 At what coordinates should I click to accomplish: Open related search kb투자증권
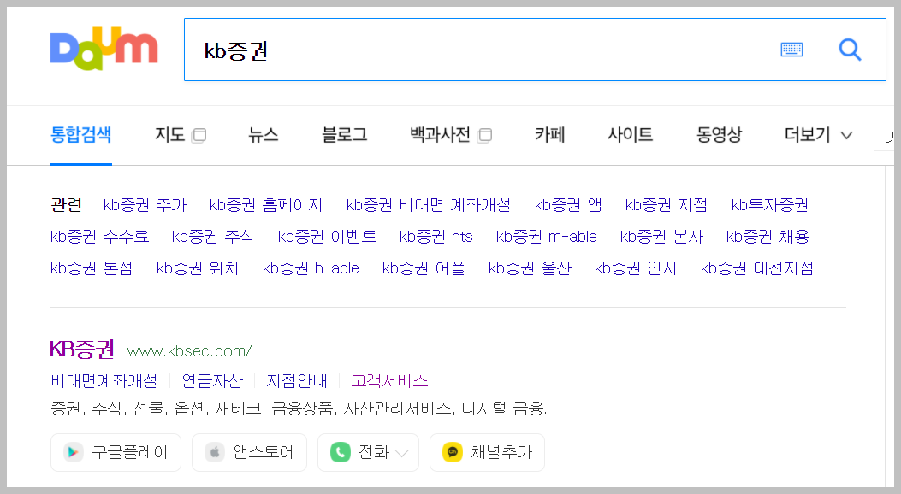(769, 205)
